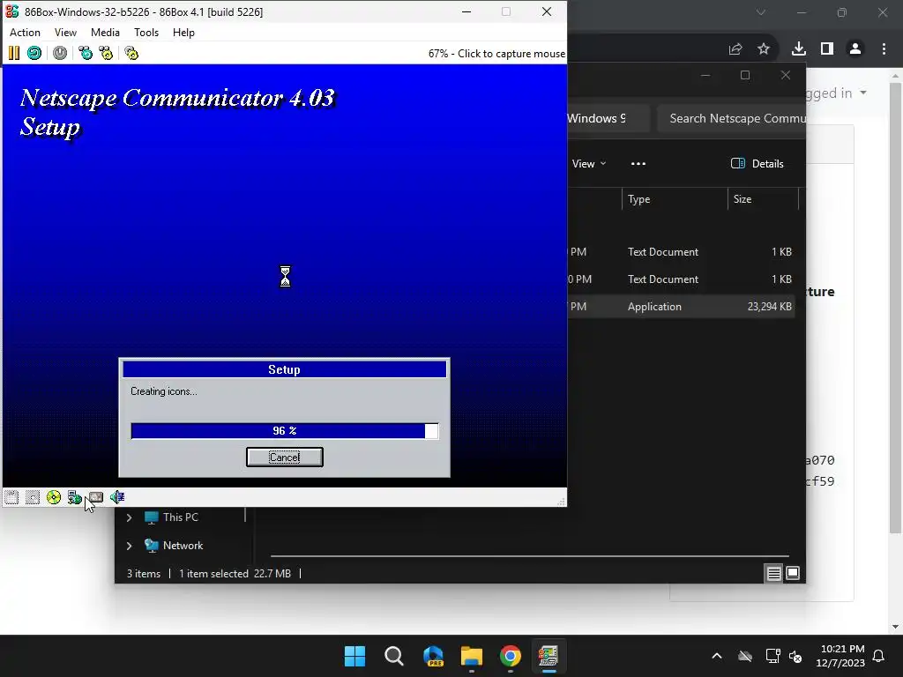The height and width of the screenshot is (677, 903).
Task: Click the ACPI shutdown power icon
Action: (x=60, y=54)
